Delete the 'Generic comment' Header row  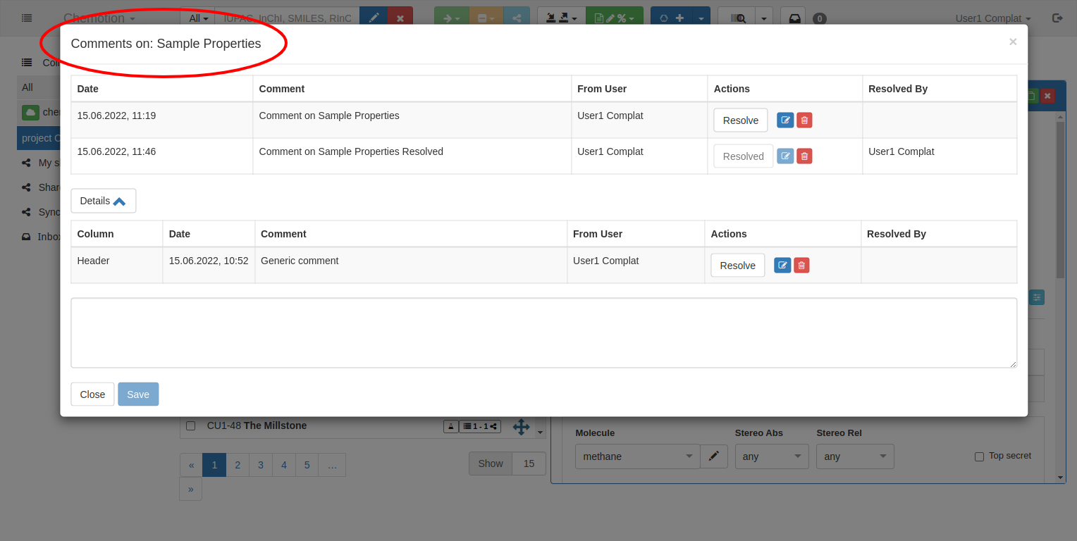coord(801,266)
